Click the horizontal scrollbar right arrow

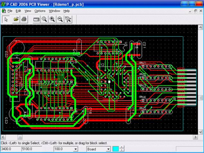pyautogui.click(x=195, y=137)
